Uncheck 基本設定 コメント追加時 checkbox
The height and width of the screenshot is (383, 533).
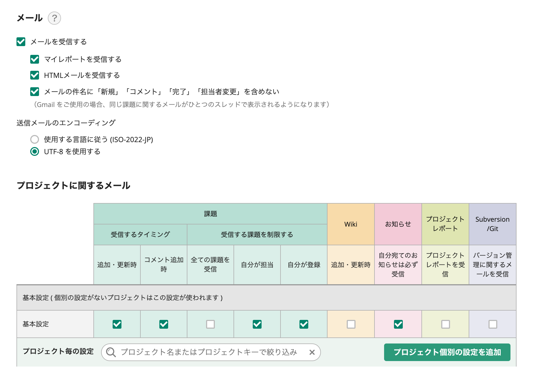tap(164, 324)
